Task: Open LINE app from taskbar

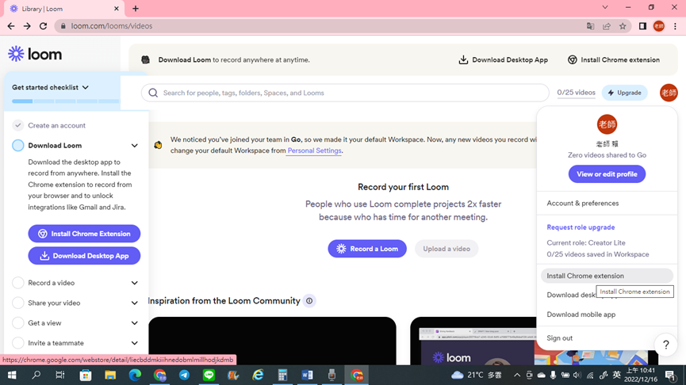Action: 209,375
